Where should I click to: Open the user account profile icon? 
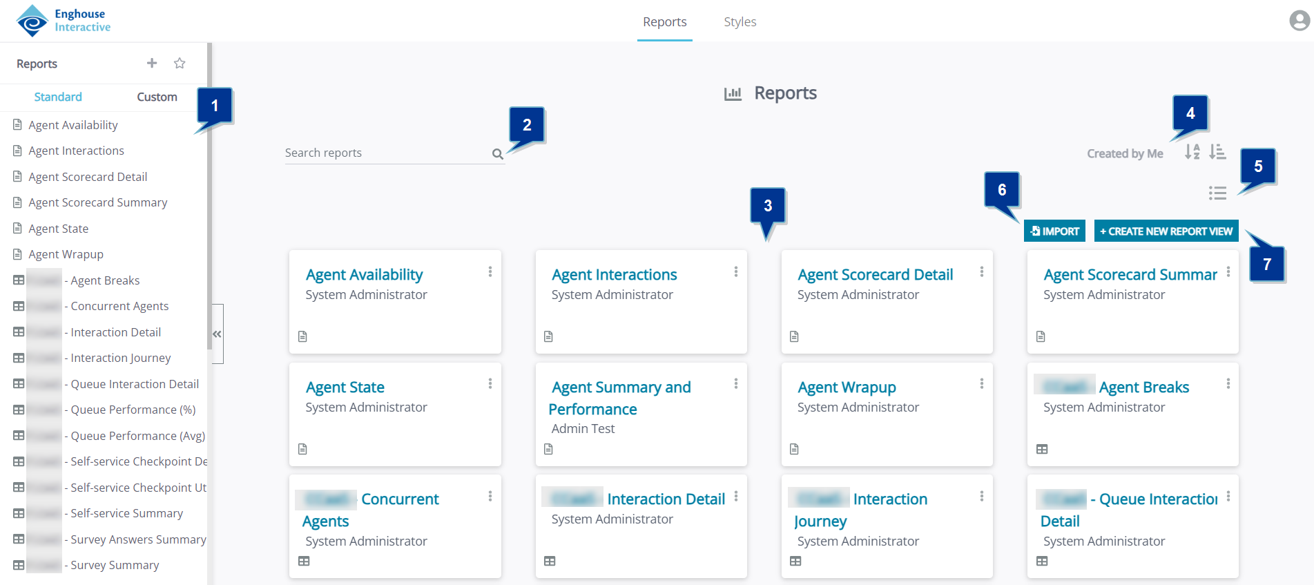(1299, 21)
